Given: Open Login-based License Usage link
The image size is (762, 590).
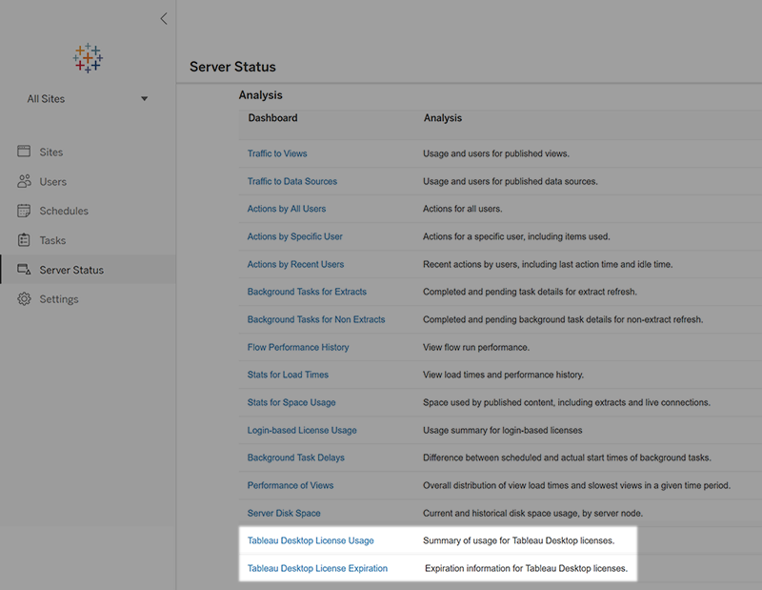Looking at the screenshot, I should click(302, 430).
